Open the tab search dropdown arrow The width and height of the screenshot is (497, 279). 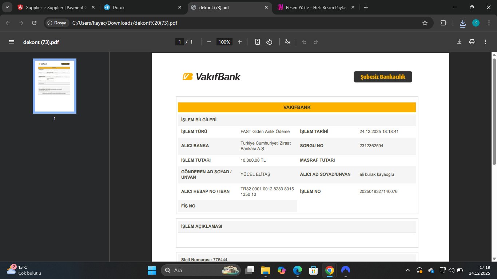pos(7,7)
